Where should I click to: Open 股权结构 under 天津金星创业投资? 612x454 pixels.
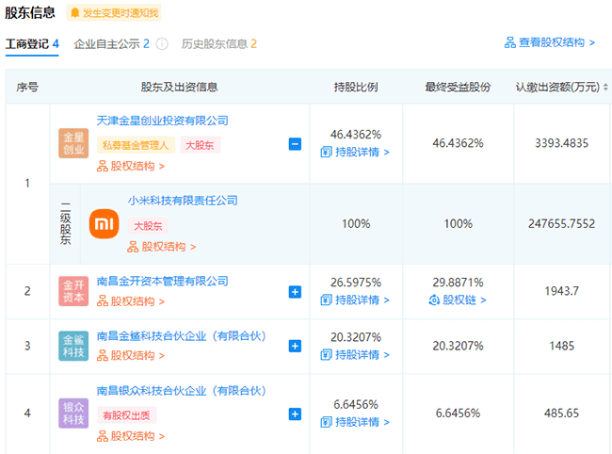click(131, 167)
